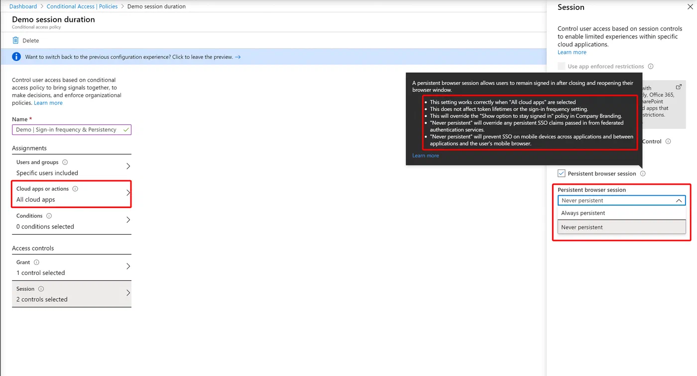Click info icon next to Grant
This screenshot has width=697, height=376.
[36, 262]
